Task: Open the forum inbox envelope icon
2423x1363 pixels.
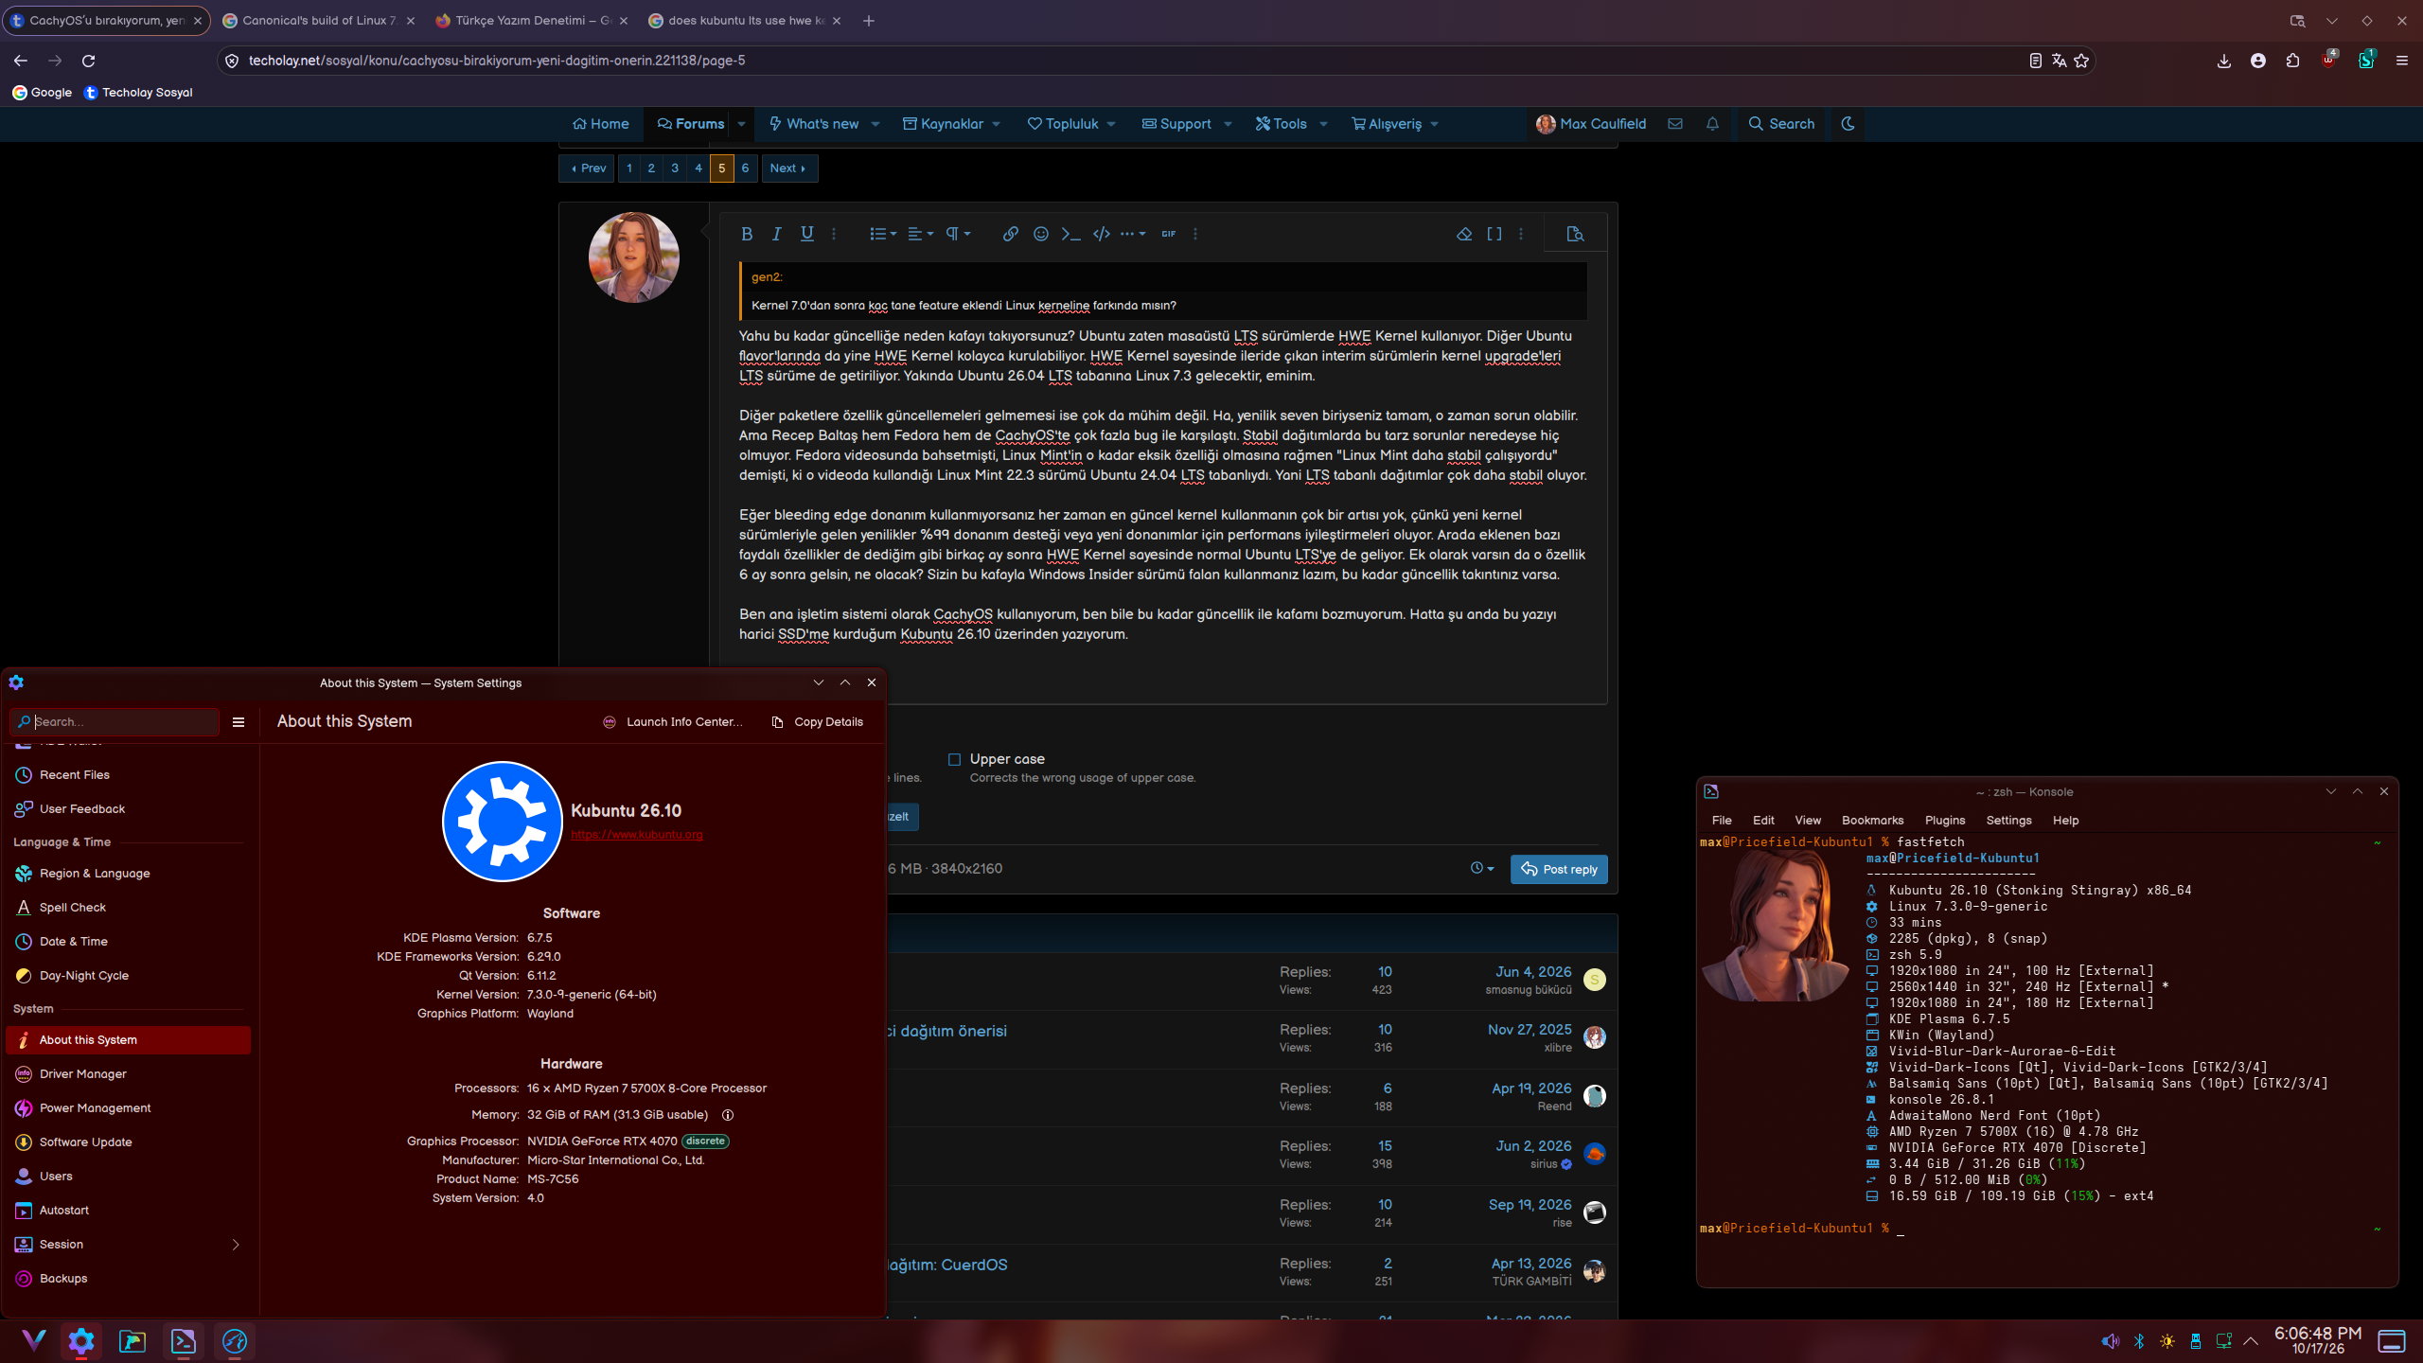Action: [x=1675, y=124]
